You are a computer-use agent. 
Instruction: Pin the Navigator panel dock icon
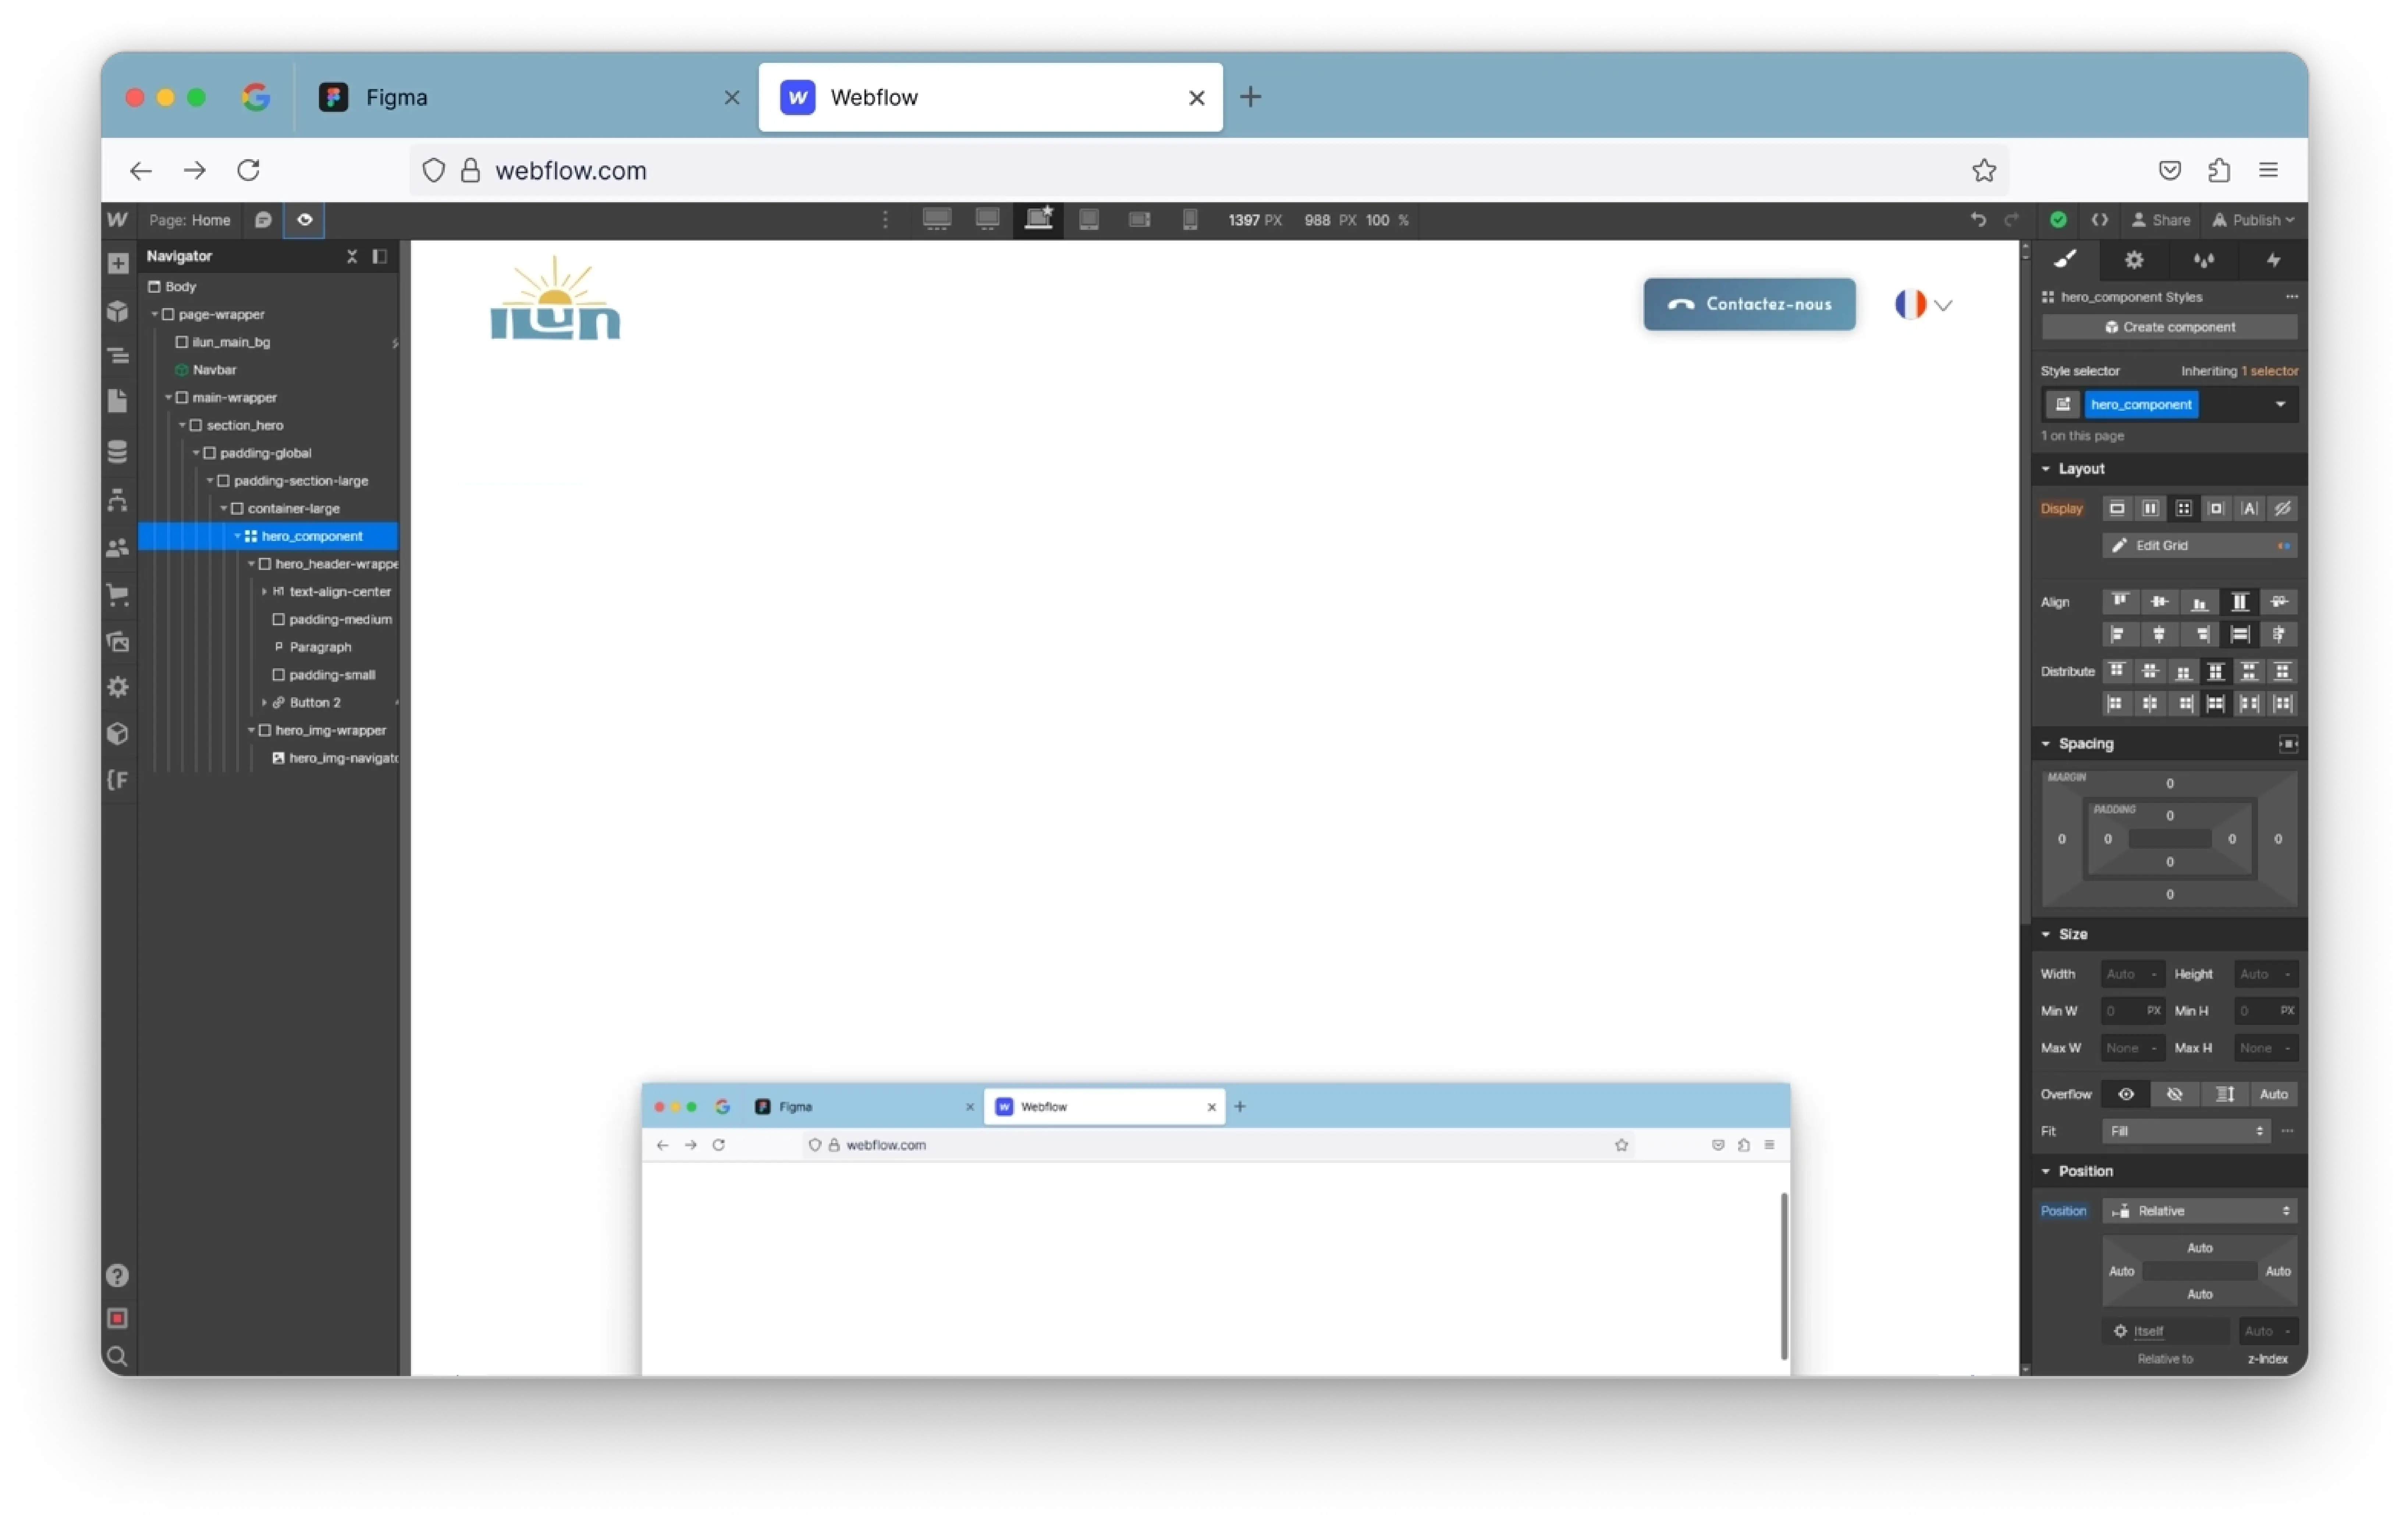pyautogui.click(x=380, y=256)
